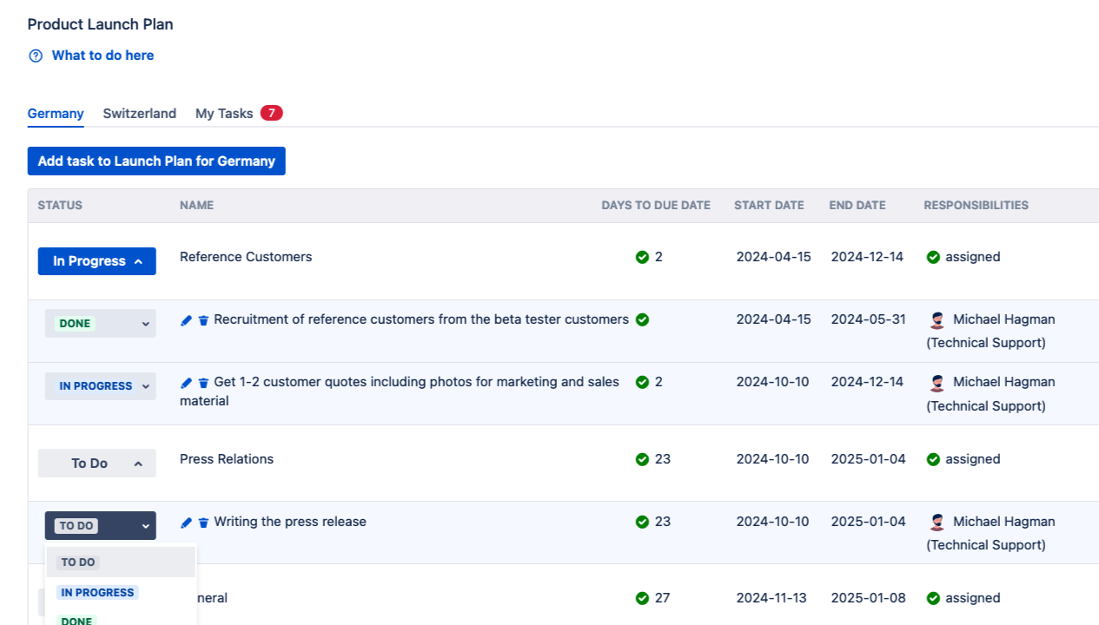Click pencil icon for Writing the press release
1099x625 pixels.
pos(186,523)
